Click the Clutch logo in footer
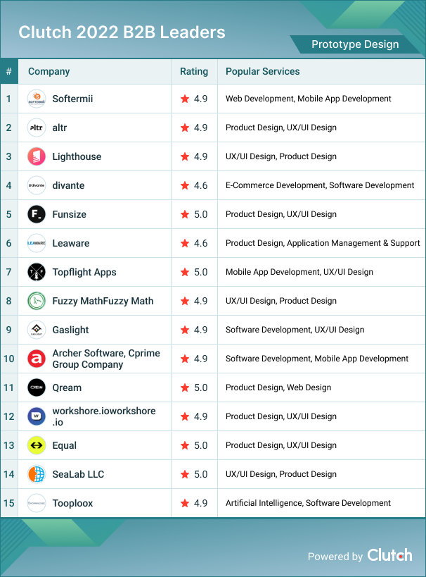The width and height of the screenshot is (426, 577). pos(389,555)
